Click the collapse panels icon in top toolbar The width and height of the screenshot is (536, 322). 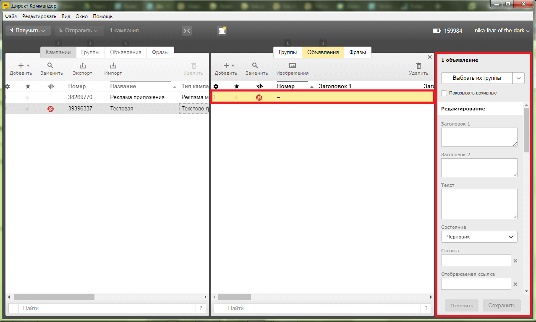(x=187, y=31)
